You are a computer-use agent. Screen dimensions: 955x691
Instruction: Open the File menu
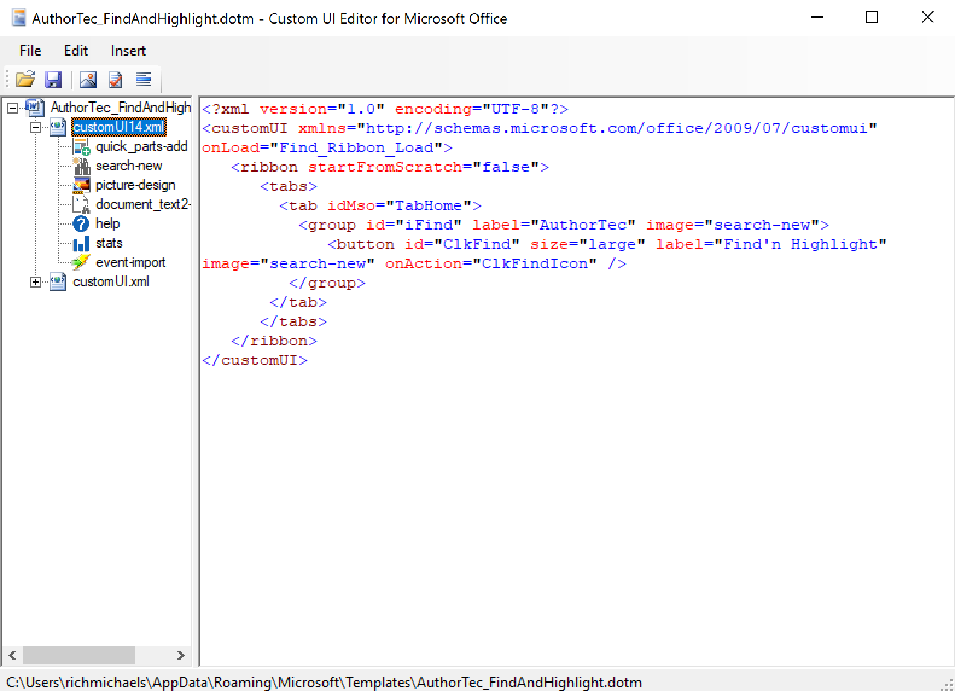[30, 51]
